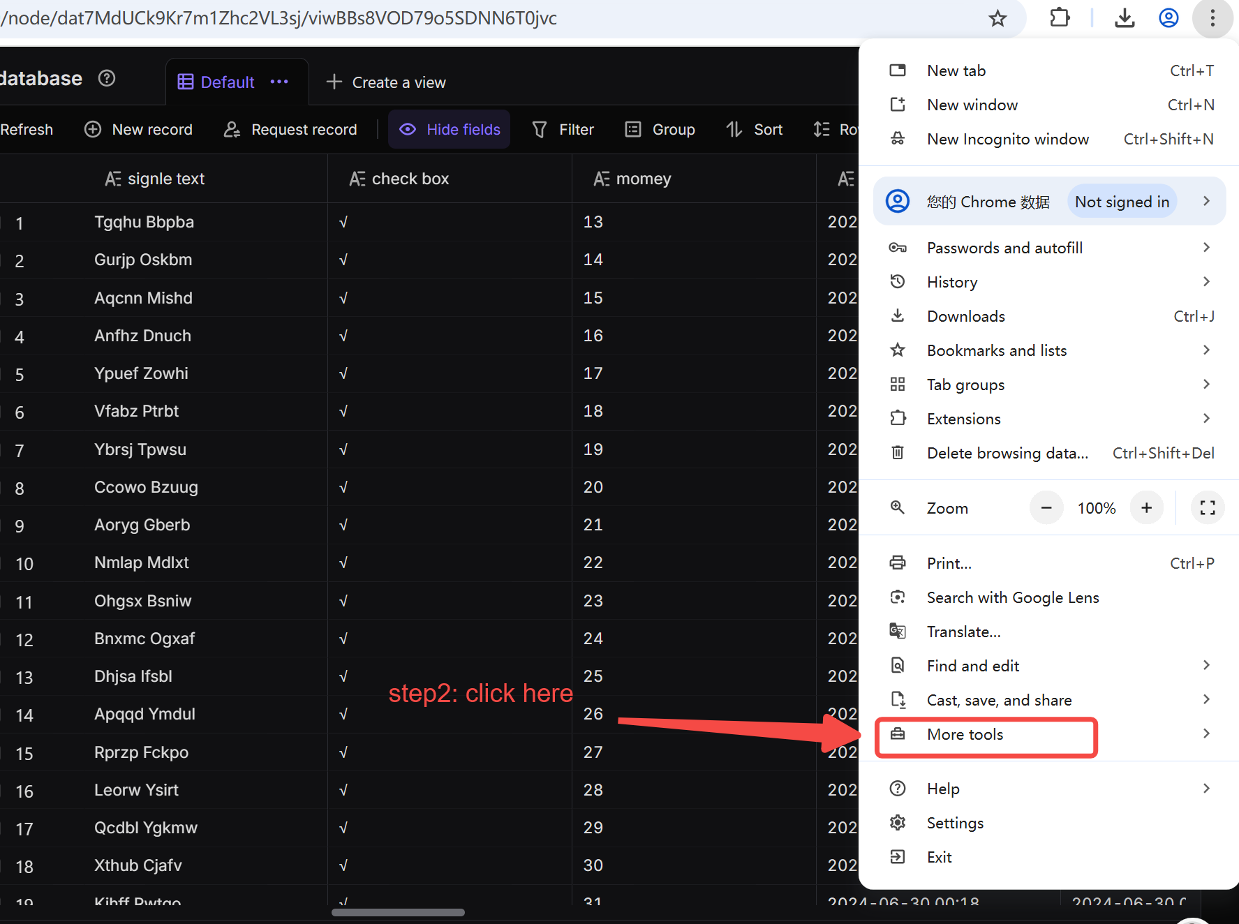Click the New record plus-circle icon
Viewport: 1239px width, 924px height.
93,129
